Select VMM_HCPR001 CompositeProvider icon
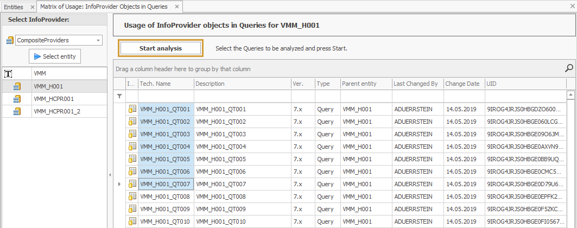Viewport: 577px width, 228px height. click(17, 99)
